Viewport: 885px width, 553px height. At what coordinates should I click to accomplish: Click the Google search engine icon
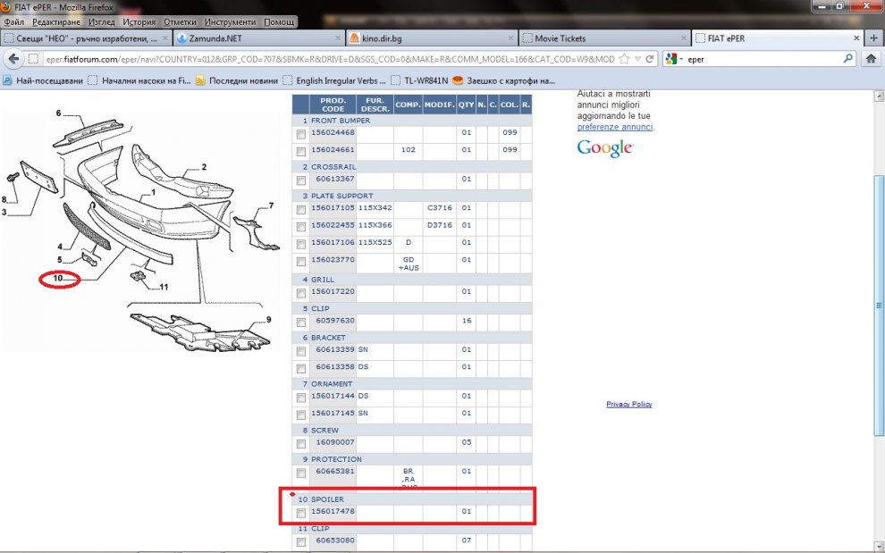point(669,59)
